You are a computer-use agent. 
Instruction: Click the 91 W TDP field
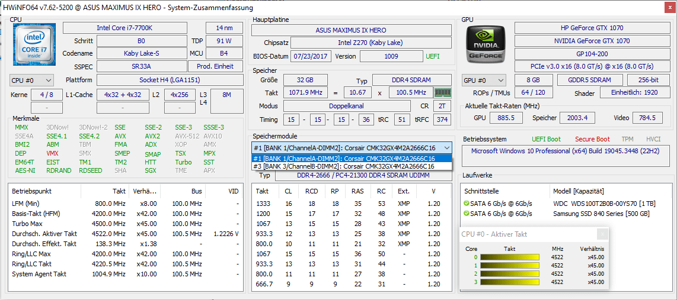pyautogui.click(x=225, y=41)
